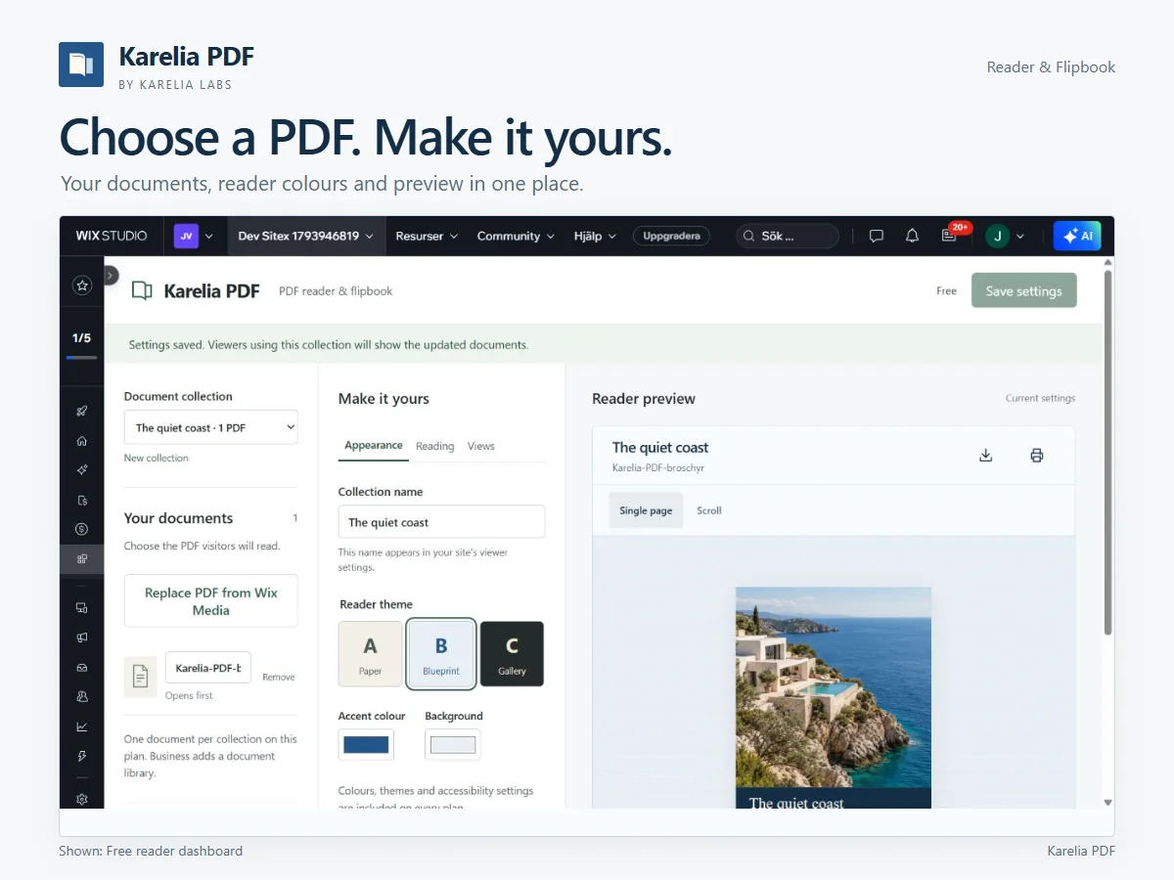The image size is (1174, 880).
Task: Open the lightning bolt automations icon
Action: (82, 756)
